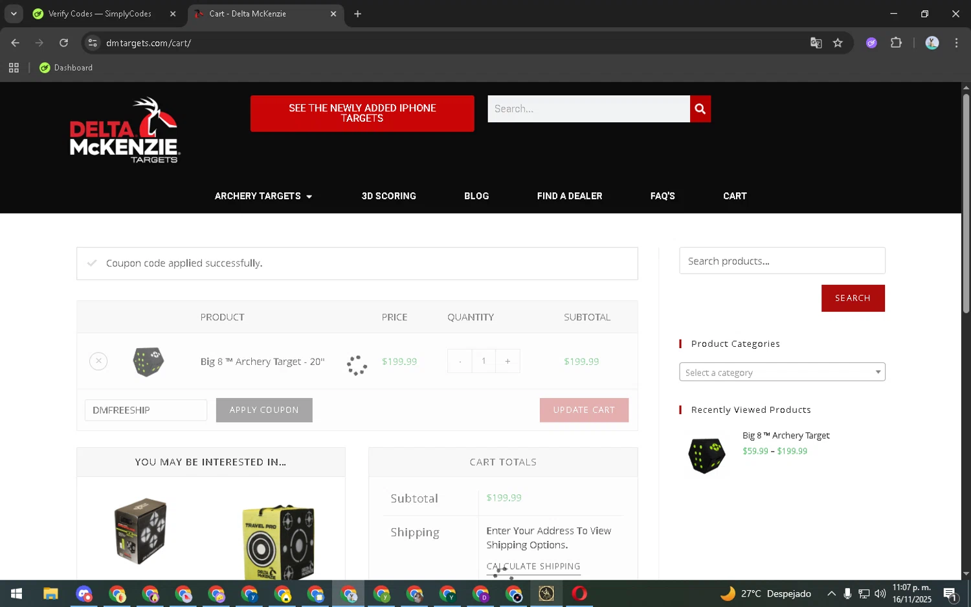Open the FAQ's page
This screenshot has width=971, height=607.
pyautogui.click(x=662, y=196)
